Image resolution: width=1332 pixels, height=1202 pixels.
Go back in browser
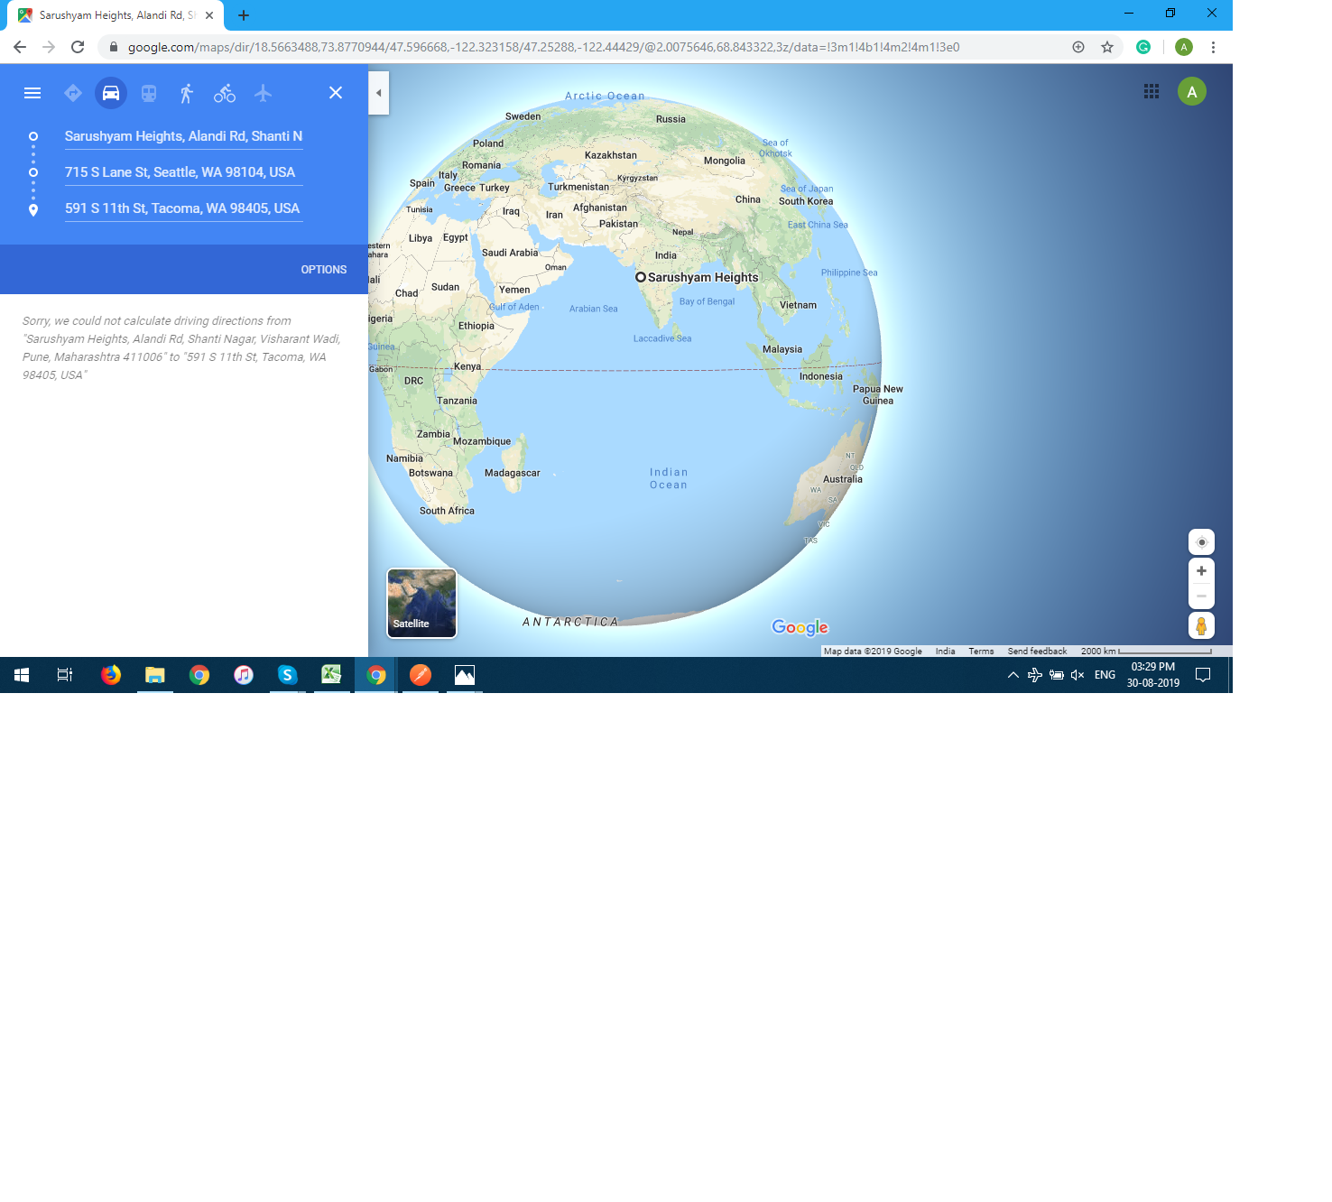click(x=20, y=47)
